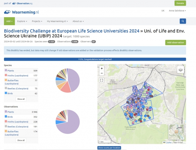Toggle fullscreen map view
Screen dimensions: 196x150
tap(102, 80)
